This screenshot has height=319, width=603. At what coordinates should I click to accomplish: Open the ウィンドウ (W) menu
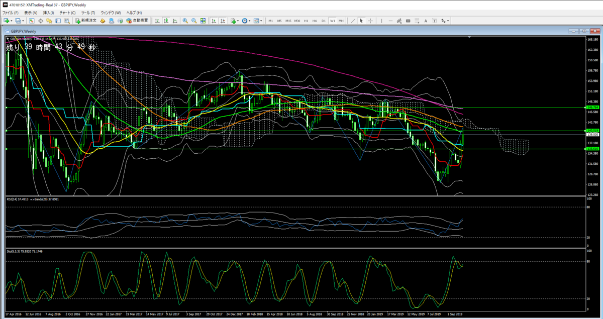click(x=111, y=12)
